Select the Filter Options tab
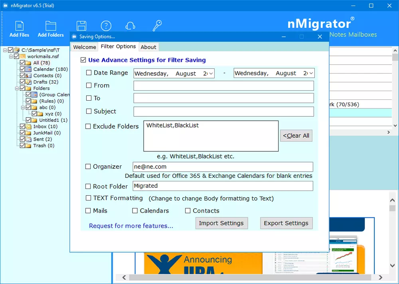 click(x=119, y=46)
